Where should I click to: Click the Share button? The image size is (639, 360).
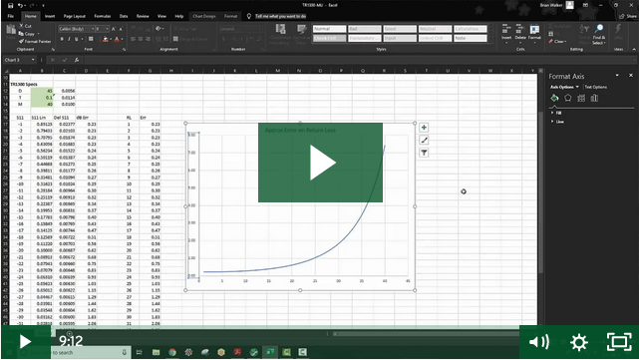628,16
